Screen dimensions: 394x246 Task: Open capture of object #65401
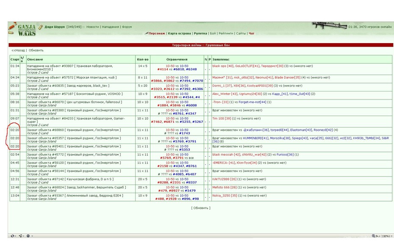(74, 146)
